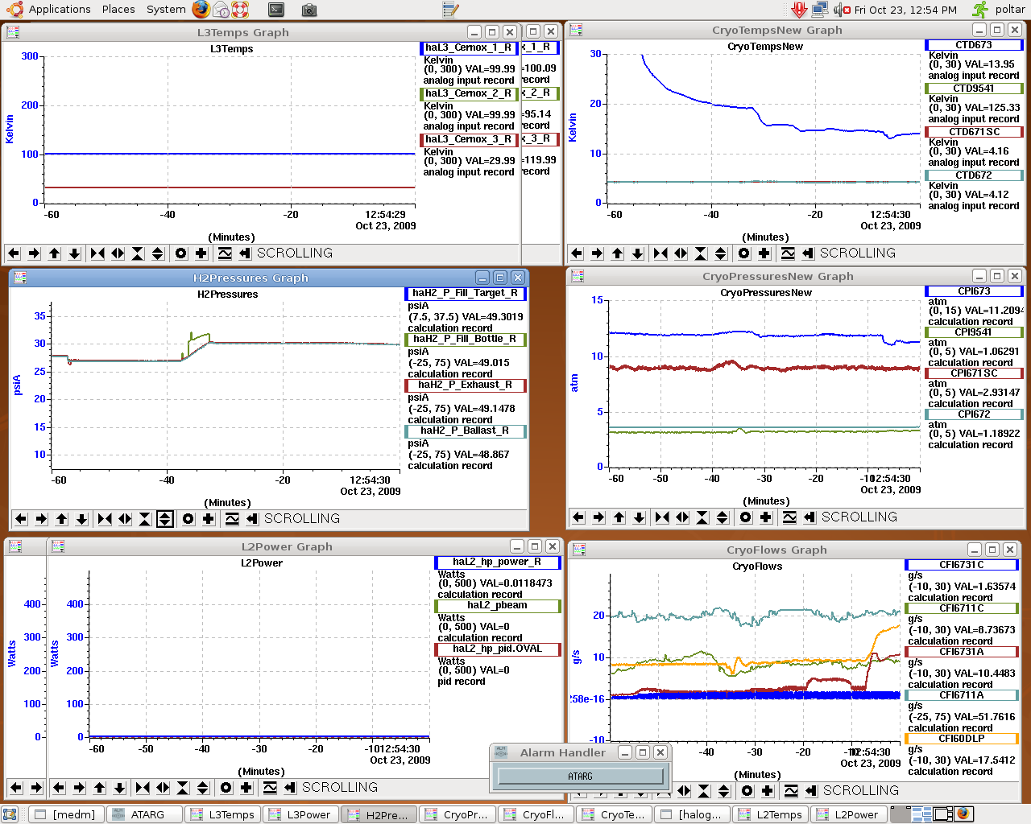Click network monitor icon in system tray
1031x824 pixels.
click(820, 10)
